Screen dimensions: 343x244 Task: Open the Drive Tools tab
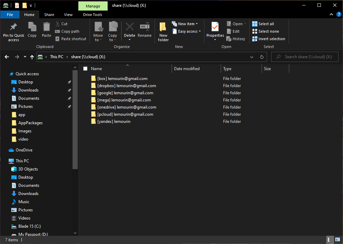93,15
